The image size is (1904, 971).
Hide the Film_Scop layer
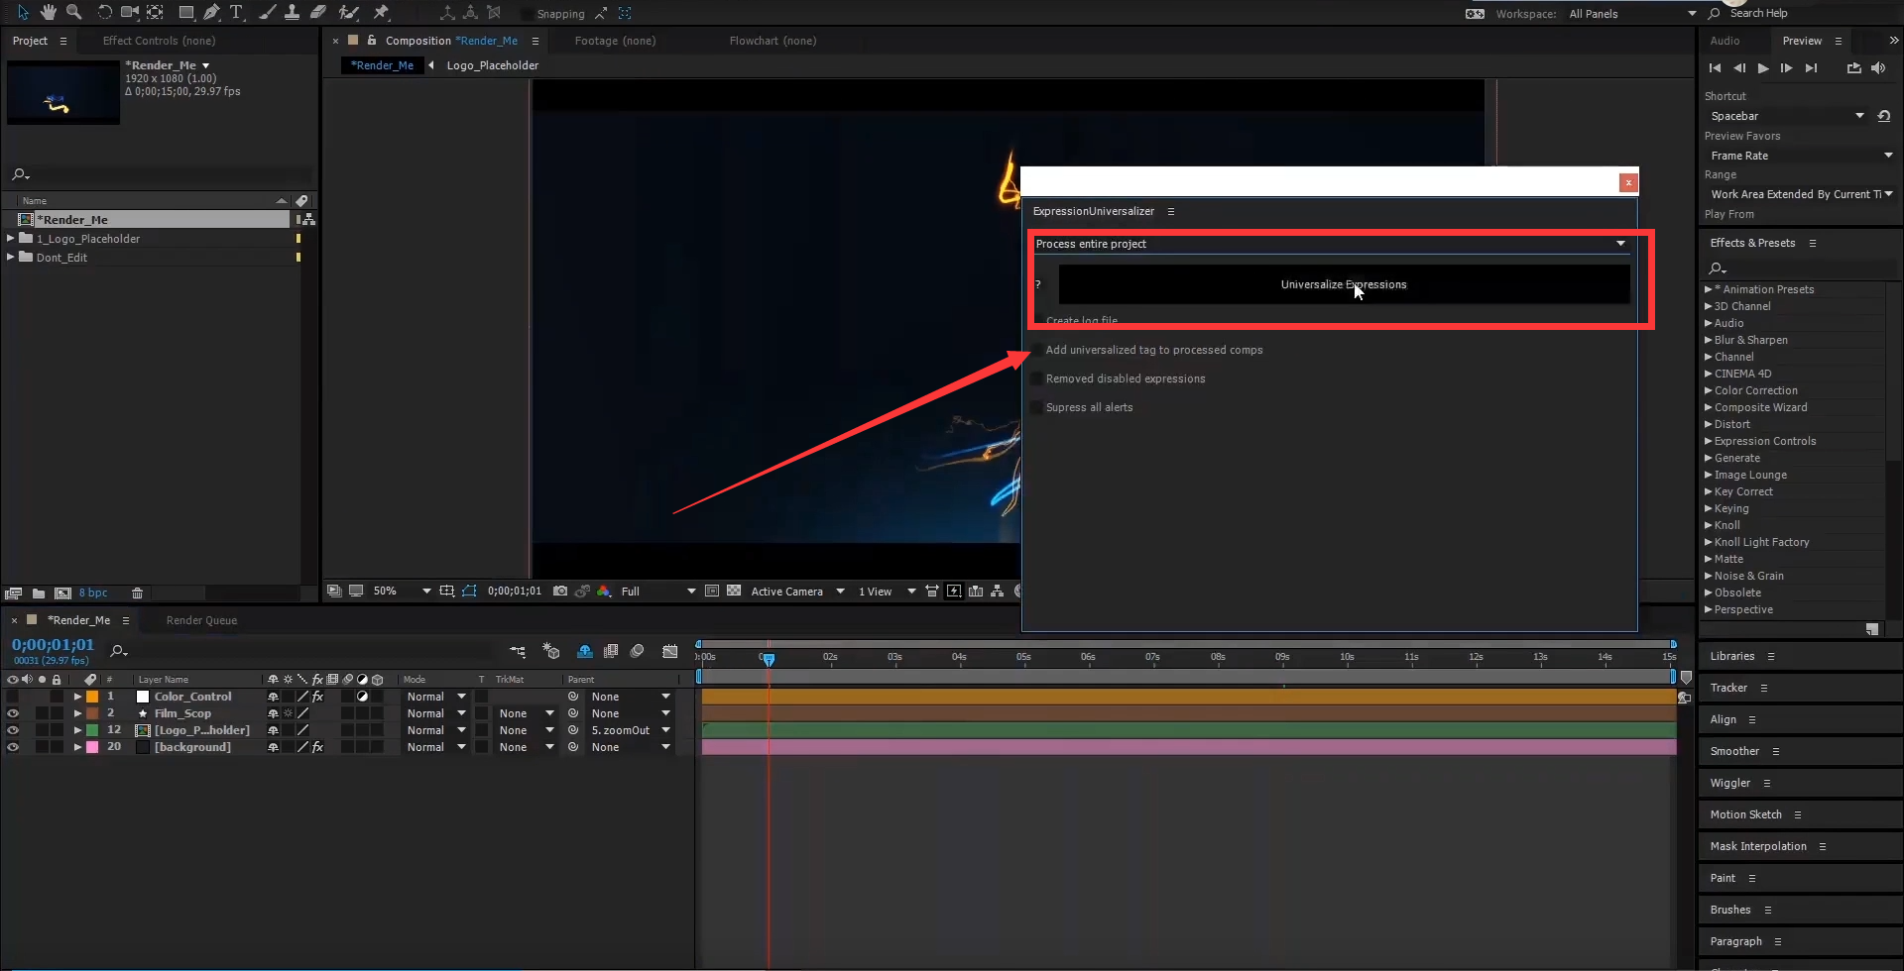13,713
